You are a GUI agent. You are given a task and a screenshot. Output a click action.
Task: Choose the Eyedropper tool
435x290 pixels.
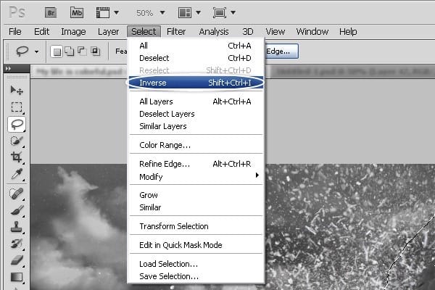[x=17, y=174]
